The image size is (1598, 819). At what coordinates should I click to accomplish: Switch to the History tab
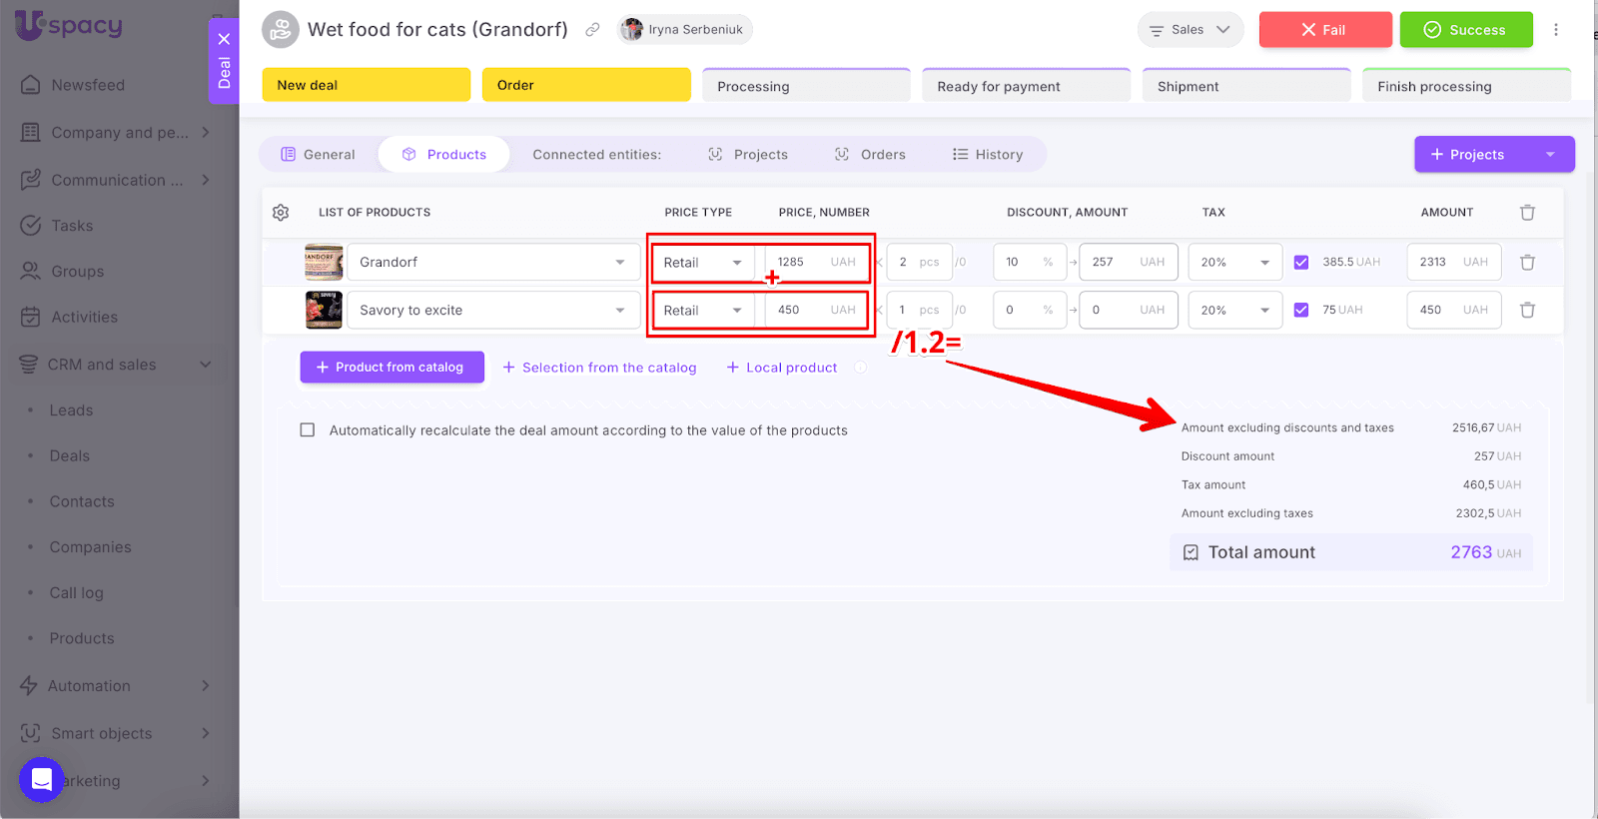(988, 155)
